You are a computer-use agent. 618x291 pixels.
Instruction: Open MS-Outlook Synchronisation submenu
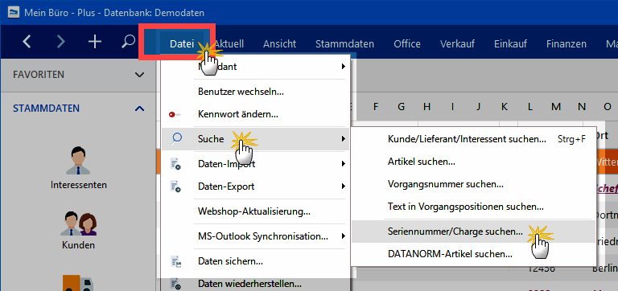point(255,236)
